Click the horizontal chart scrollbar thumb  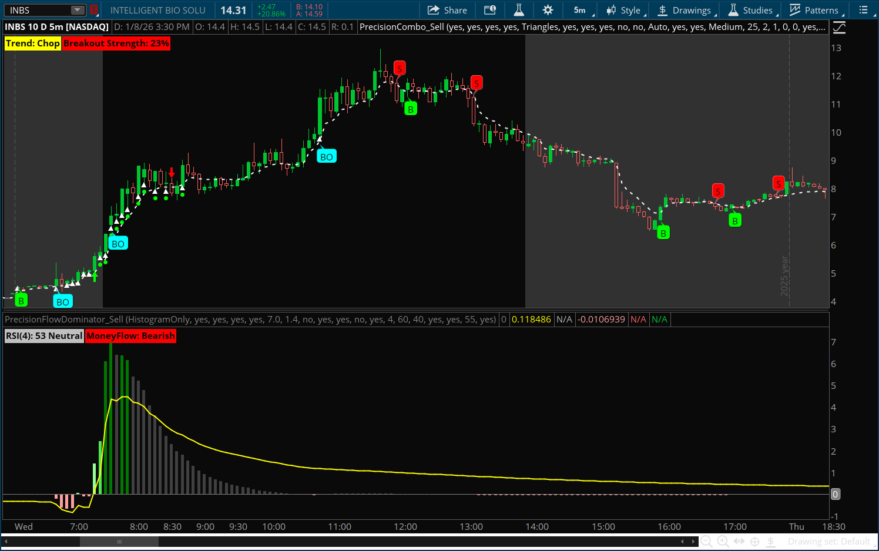click(x=119, y=542)
